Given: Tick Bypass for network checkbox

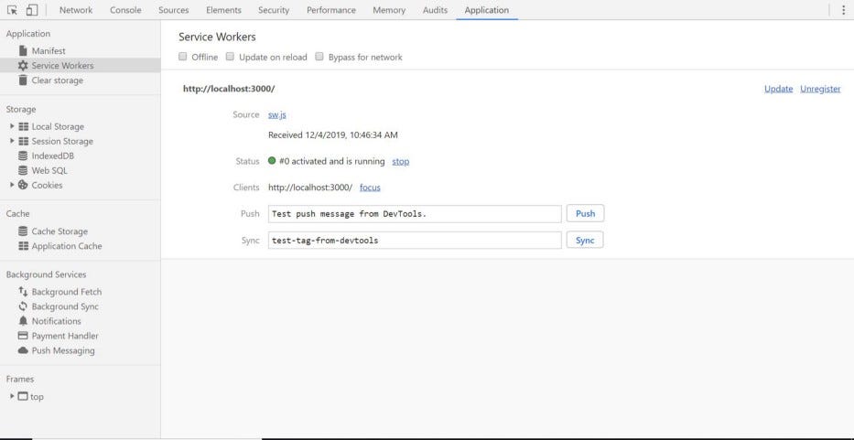Looking at the screenshot, I should click(x=319, y=57).
